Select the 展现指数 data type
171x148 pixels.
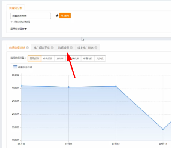click(x=34, y=58)
